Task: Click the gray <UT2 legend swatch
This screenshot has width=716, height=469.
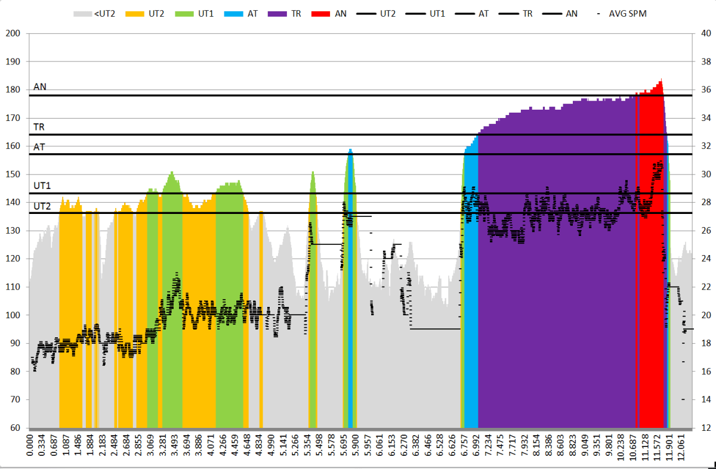Action: pyautogui.click(x=82, y=13)
